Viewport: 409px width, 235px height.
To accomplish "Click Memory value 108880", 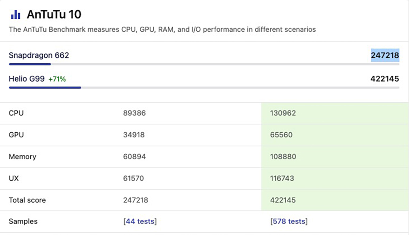I will point(283,156).
